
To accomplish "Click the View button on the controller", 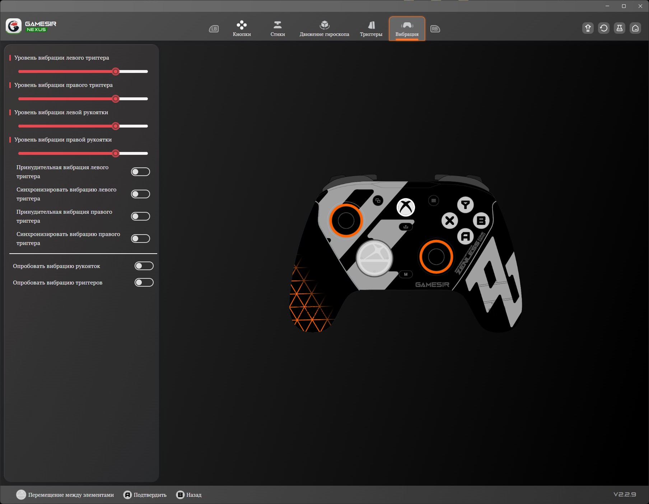I will (x=378, y=200).
